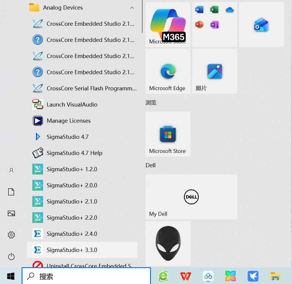This screenshot has height=284, width=292.
Task: Click the Dell tile group heading
Action: coord(150,165)
